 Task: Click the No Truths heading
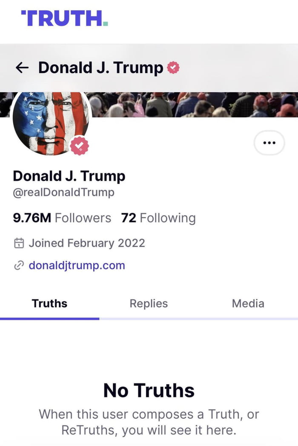(149, 390)
